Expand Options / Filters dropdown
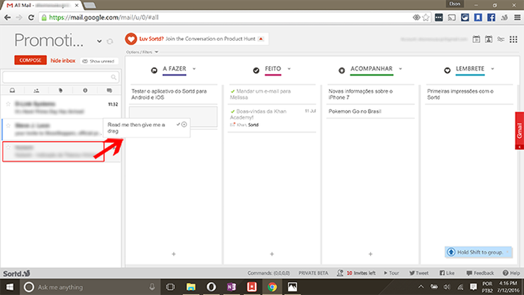The image size is (524, 295). click(x=142, y=52)
